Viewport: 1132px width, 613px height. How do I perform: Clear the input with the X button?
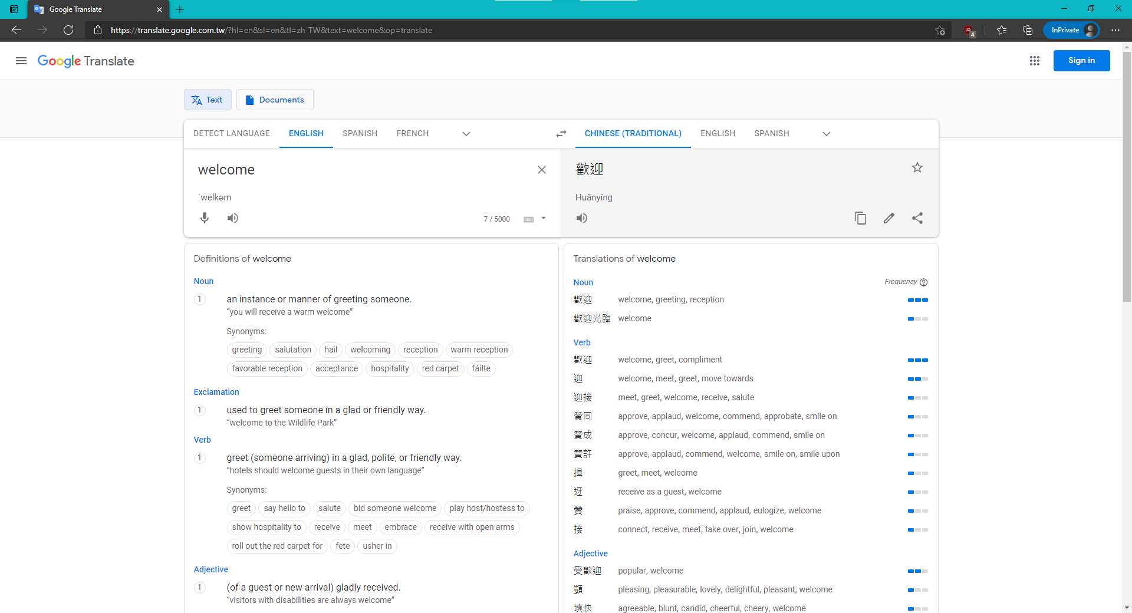pos(542,170)
